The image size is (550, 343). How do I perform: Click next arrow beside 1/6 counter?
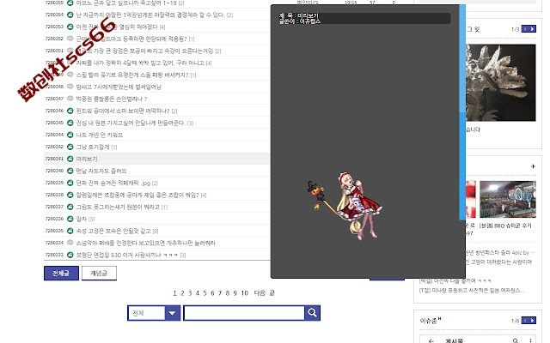(533, 320)
